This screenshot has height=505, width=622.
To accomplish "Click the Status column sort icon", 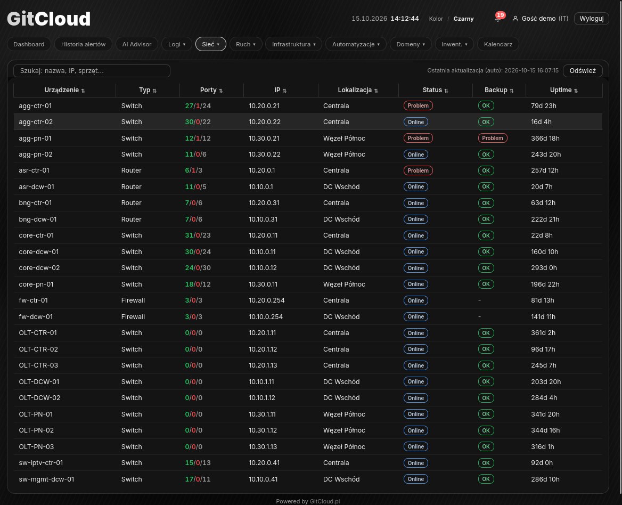I will (446, 91).
